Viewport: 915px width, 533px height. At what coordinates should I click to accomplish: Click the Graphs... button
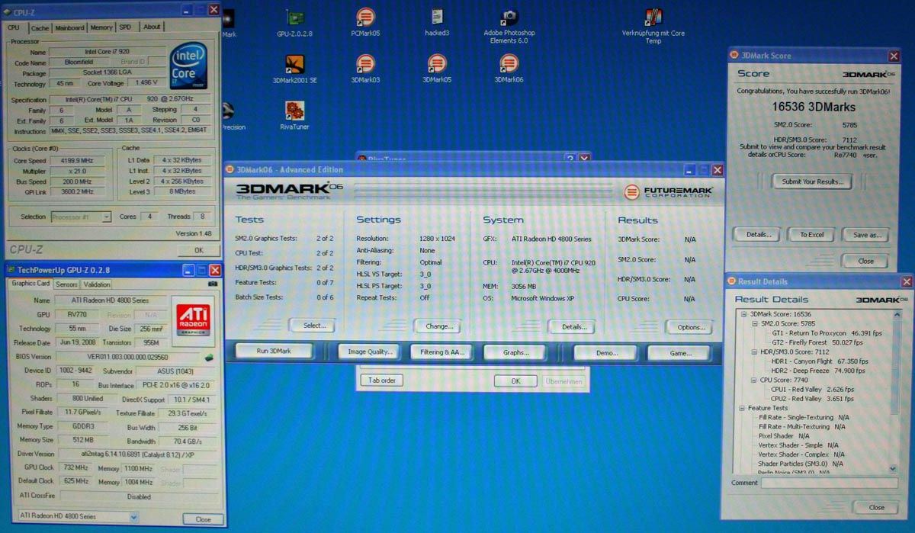tap(516, 353)
